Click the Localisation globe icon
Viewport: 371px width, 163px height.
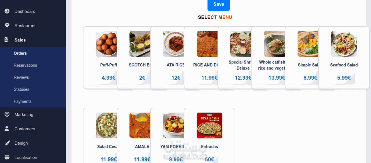pyautogui.click(x=7, y=157)
